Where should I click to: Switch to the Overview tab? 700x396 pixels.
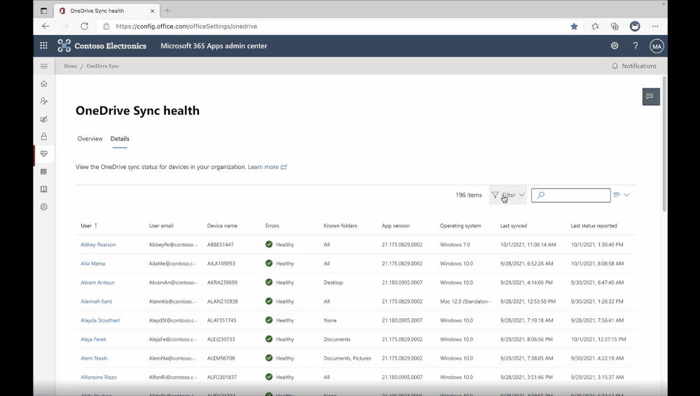pos(90,139)
